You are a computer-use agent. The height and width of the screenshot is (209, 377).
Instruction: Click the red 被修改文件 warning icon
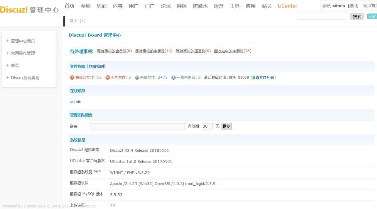pyautogui.click(x=72, y=77)
